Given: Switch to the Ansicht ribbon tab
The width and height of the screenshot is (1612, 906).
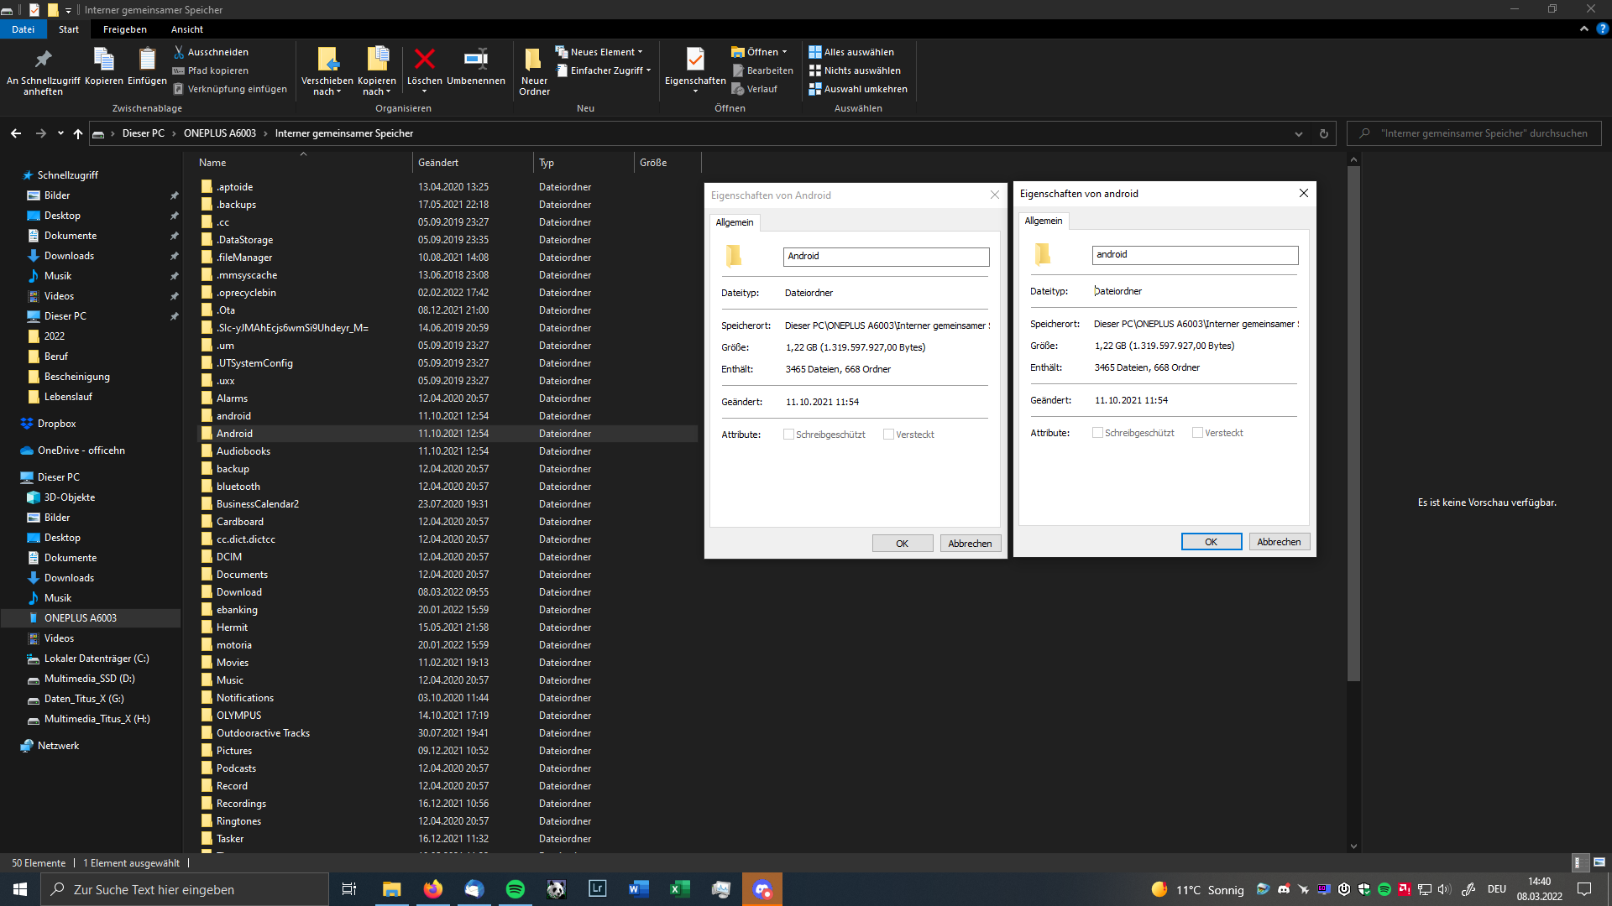Looking at the screenshot, I should [x=187, y=29].
